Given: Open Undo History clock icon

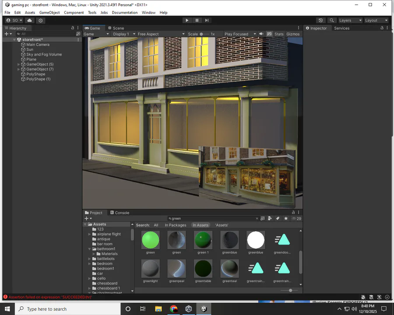Looking at the screenshot, I should [320, 21].
